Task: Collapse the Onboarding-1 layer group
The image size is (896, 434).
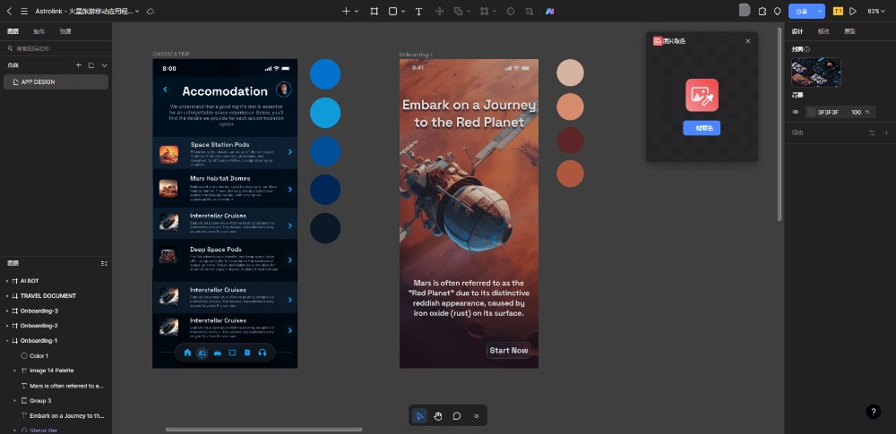Action: click(x=8, y=341)
